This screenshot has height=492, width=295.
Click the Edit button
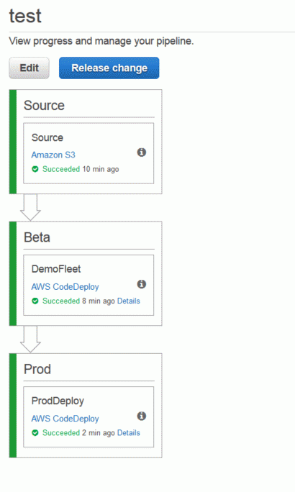click(x=29, y=68)
